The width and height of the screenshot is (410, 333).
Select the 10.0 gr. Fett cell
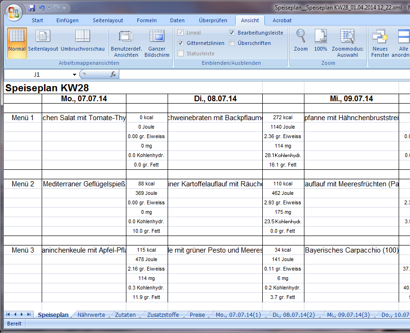click(x=147, y=231)
